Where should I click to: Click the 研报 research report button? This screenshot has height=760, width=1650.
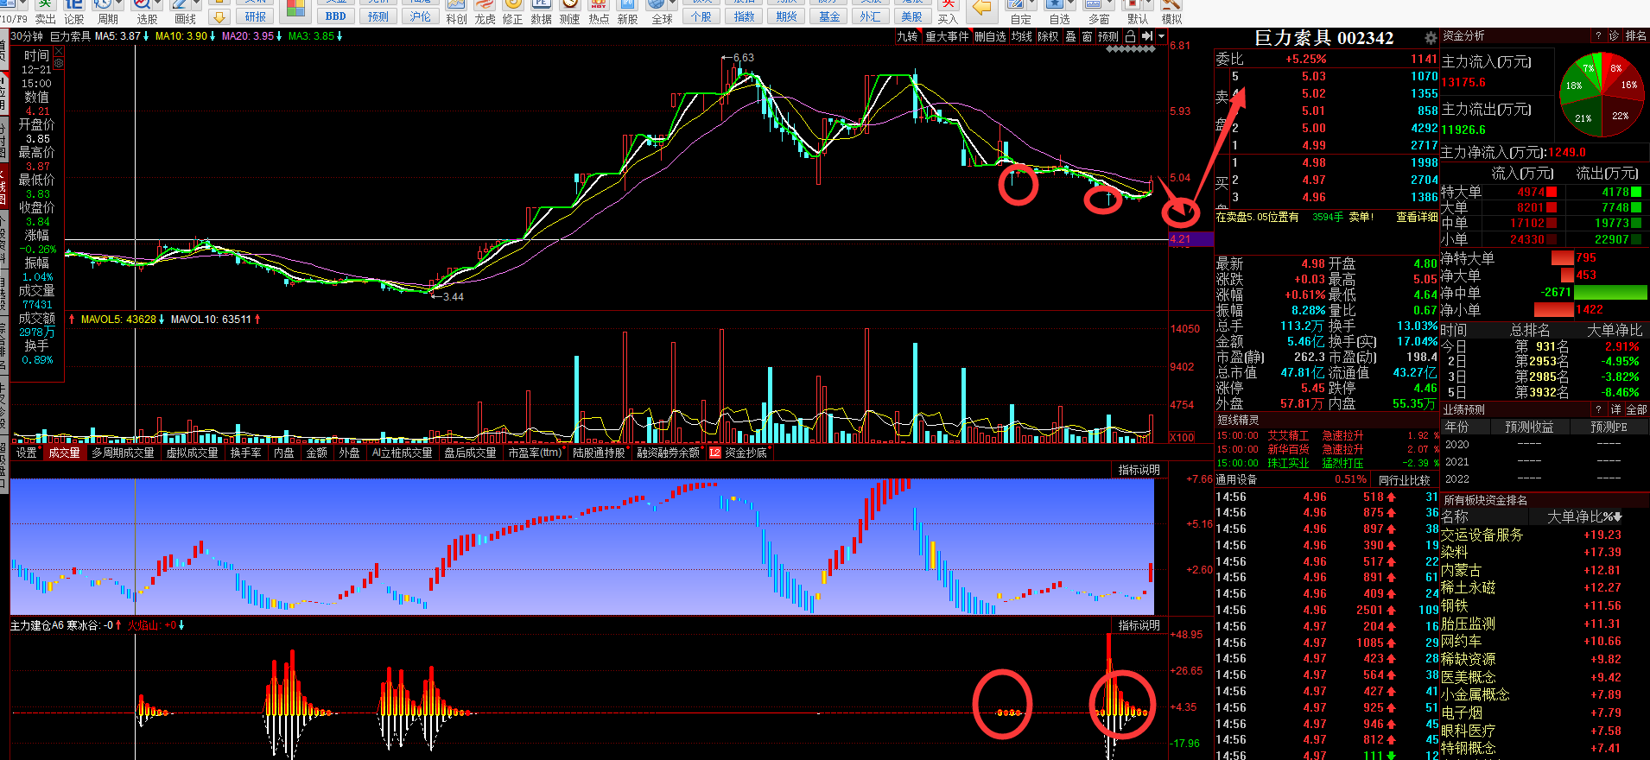coord(256,16)
